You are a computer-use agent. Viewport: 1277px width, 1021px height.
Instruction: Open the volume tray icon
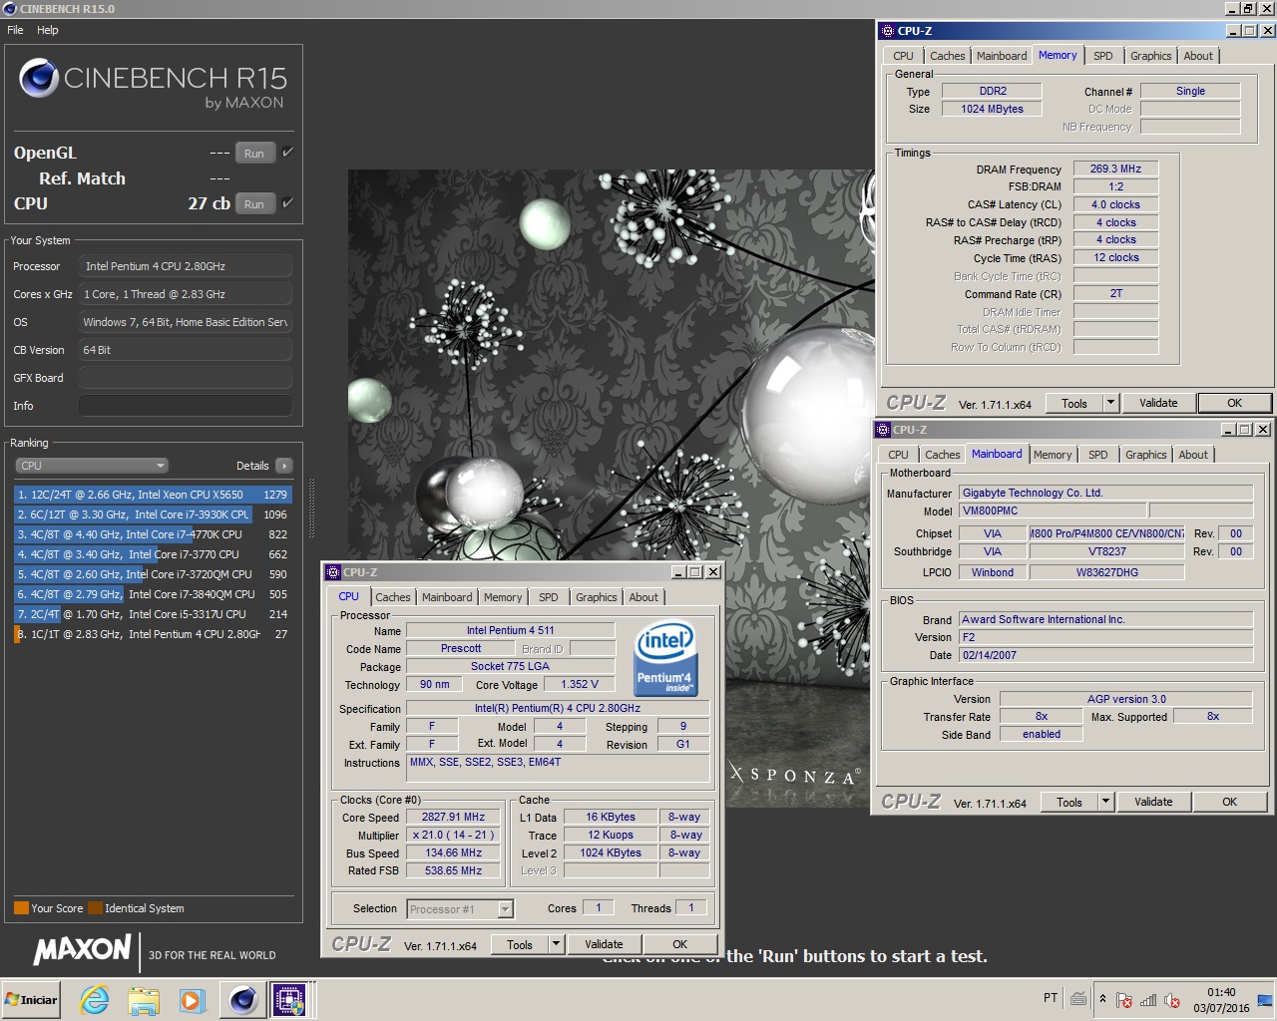[1172, 1000]
